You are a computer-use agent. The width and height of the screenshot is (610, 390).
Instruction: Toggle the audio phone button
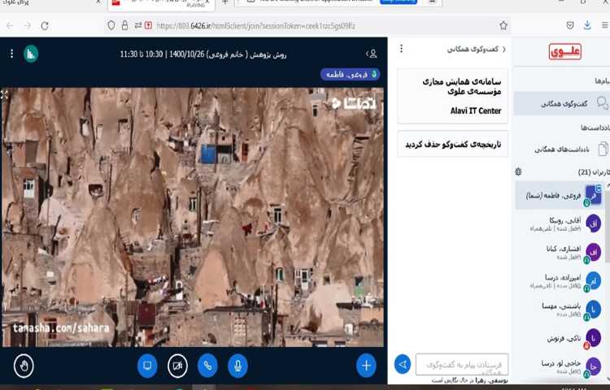pyautogui.click(x=207, y=366)
